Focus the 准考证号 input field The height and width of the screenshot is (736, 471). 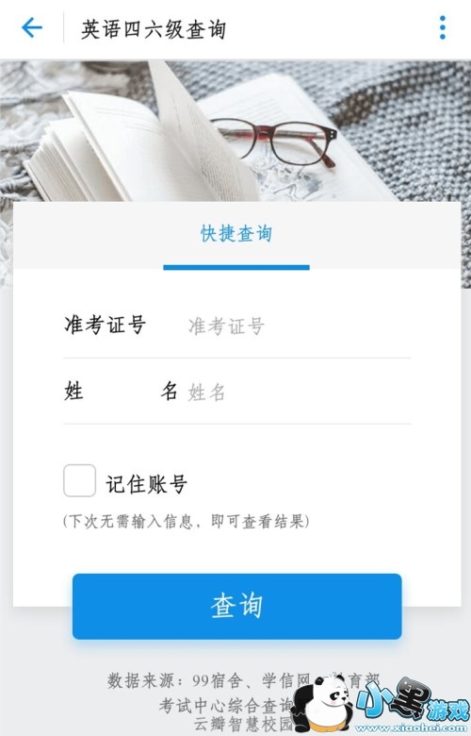[299, 326]
